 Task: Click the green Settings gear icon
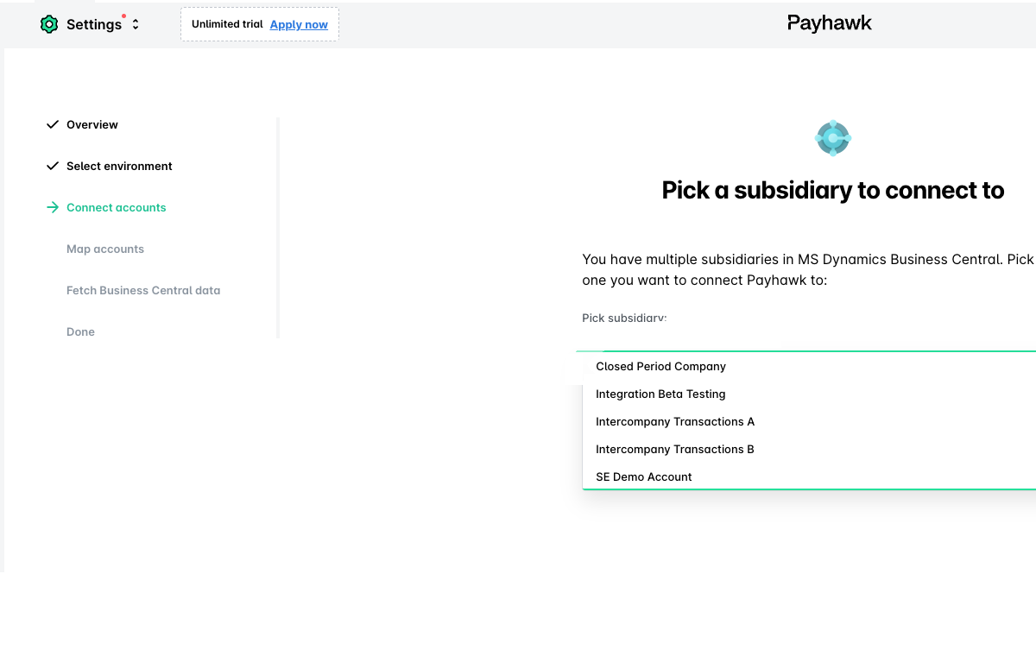click(x=49, y=24)
